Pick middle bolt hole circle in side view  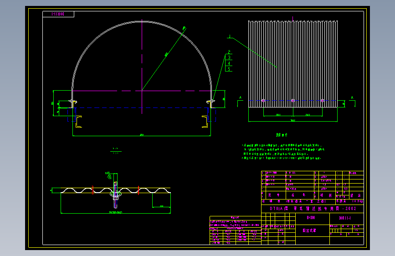pos(293,101)
